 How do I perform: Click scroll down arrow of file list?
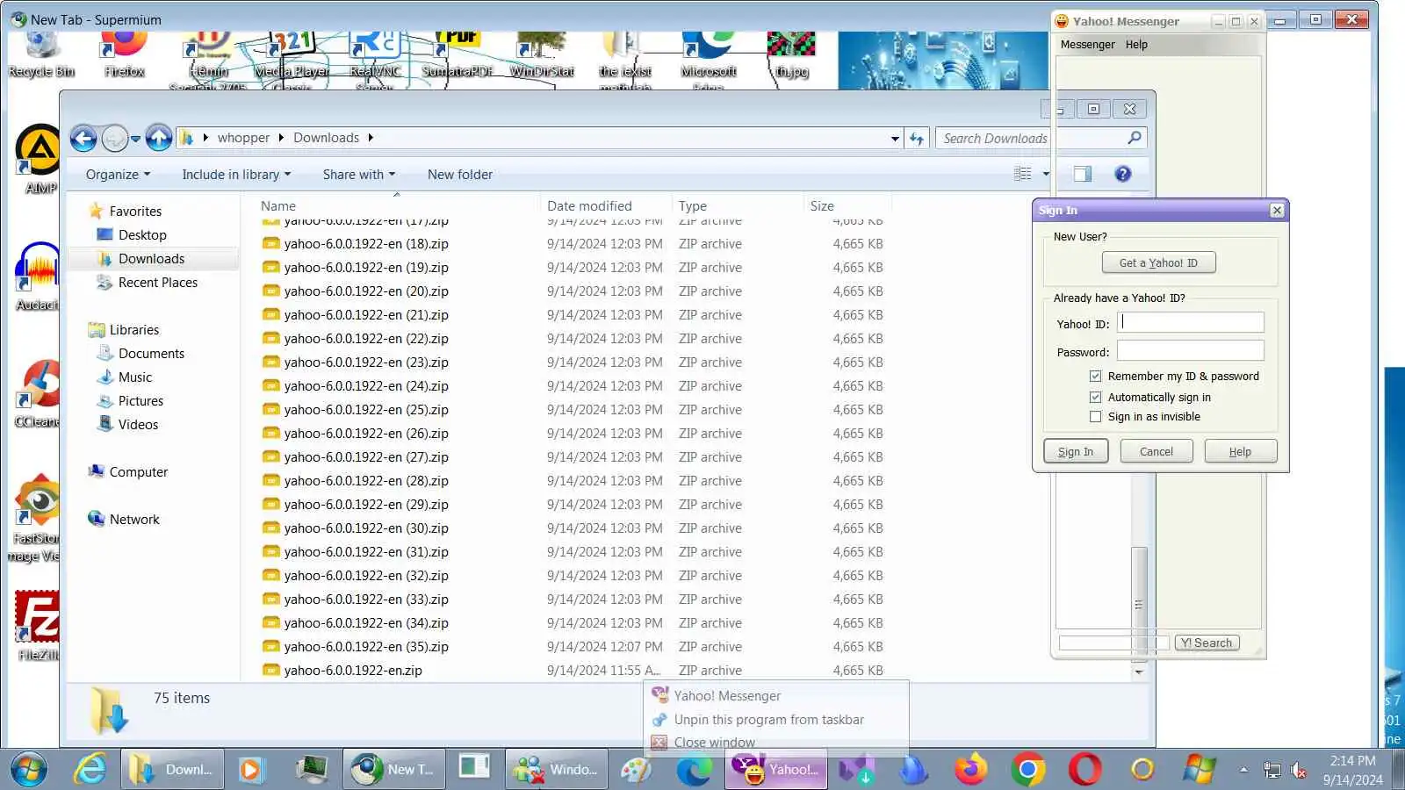pyautogui.click(x=1139, y=671)
